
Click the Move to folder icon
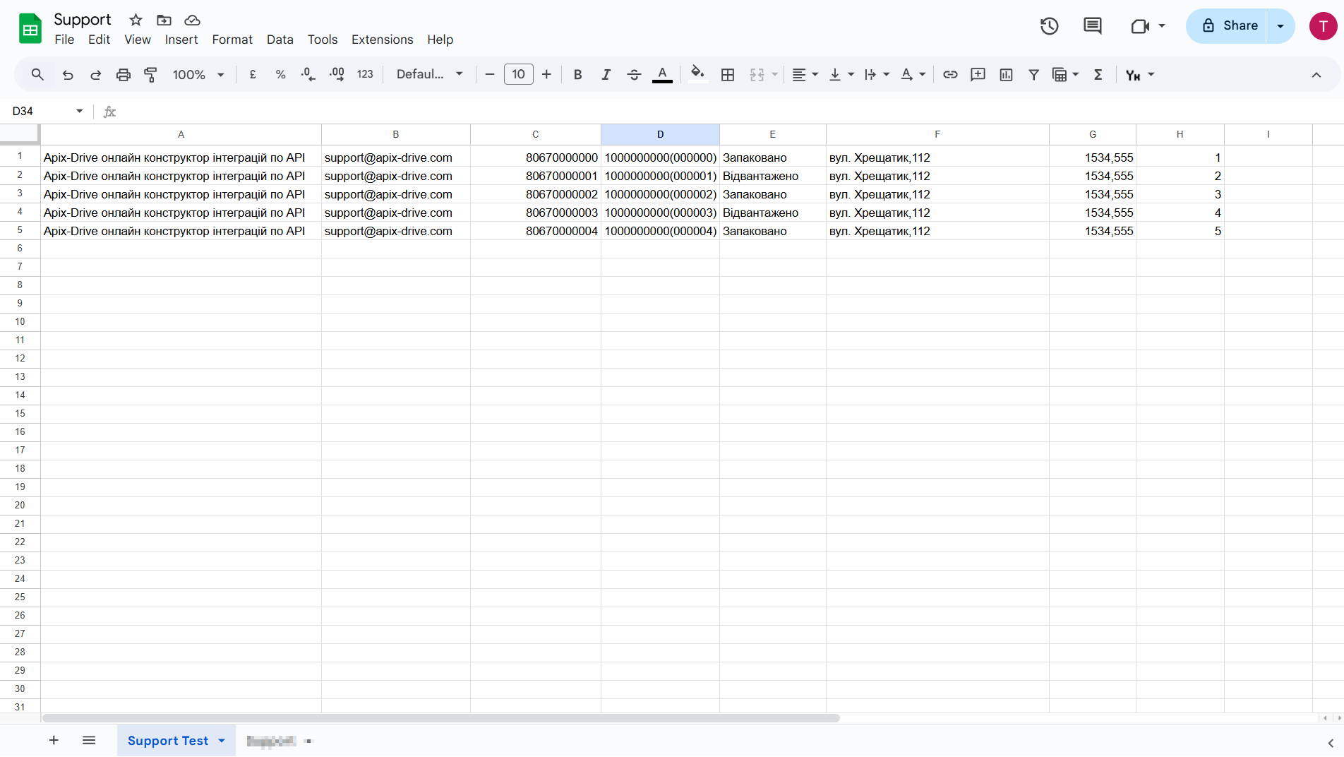click(164, 20)
